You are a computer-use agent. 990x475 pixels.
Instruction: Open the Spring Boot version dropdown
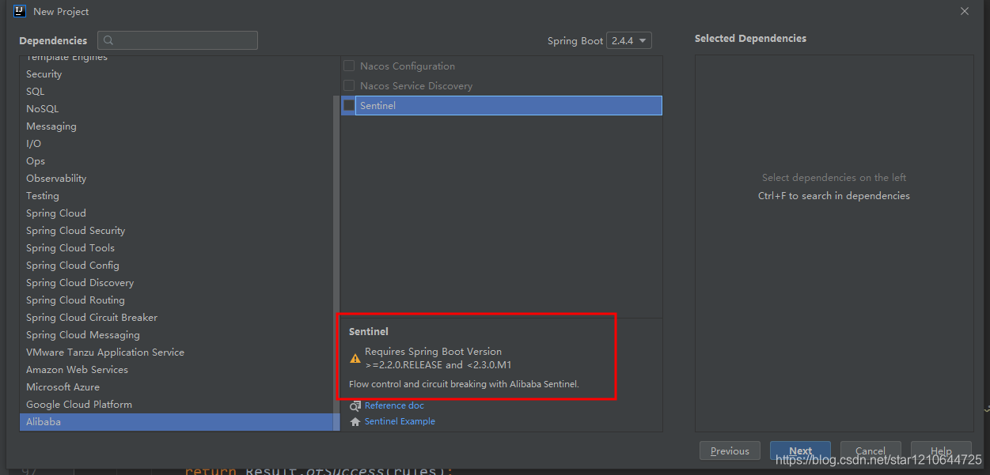(629, 40)
